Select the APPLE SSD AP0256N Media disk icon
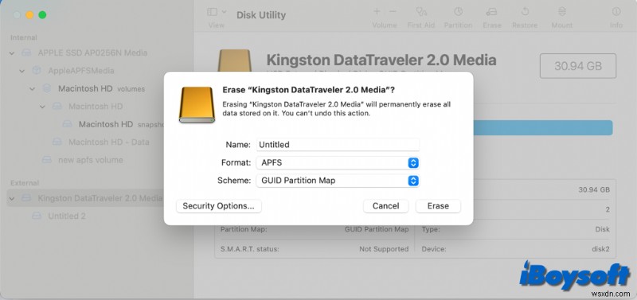Screen dimensions: 637x300 pos(26,53)
